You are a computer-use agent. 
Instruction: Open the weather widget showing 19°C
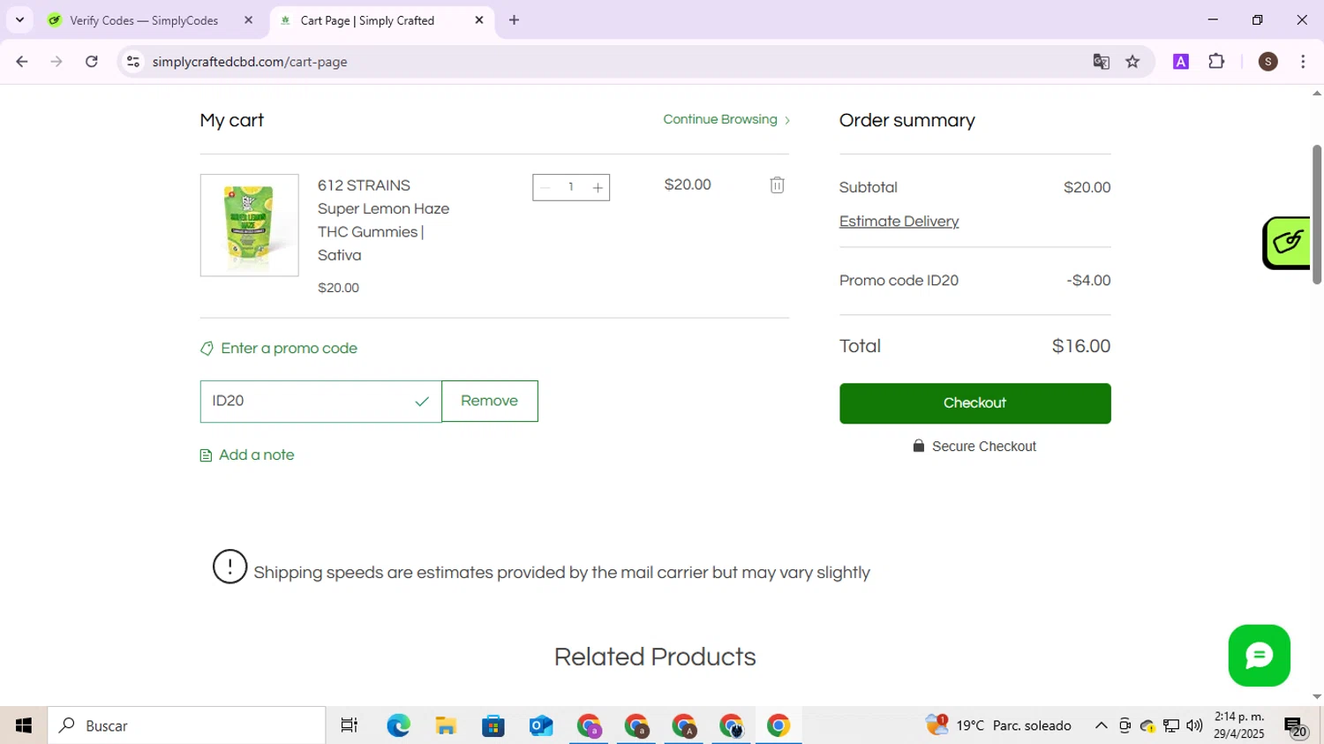point(998,725)
